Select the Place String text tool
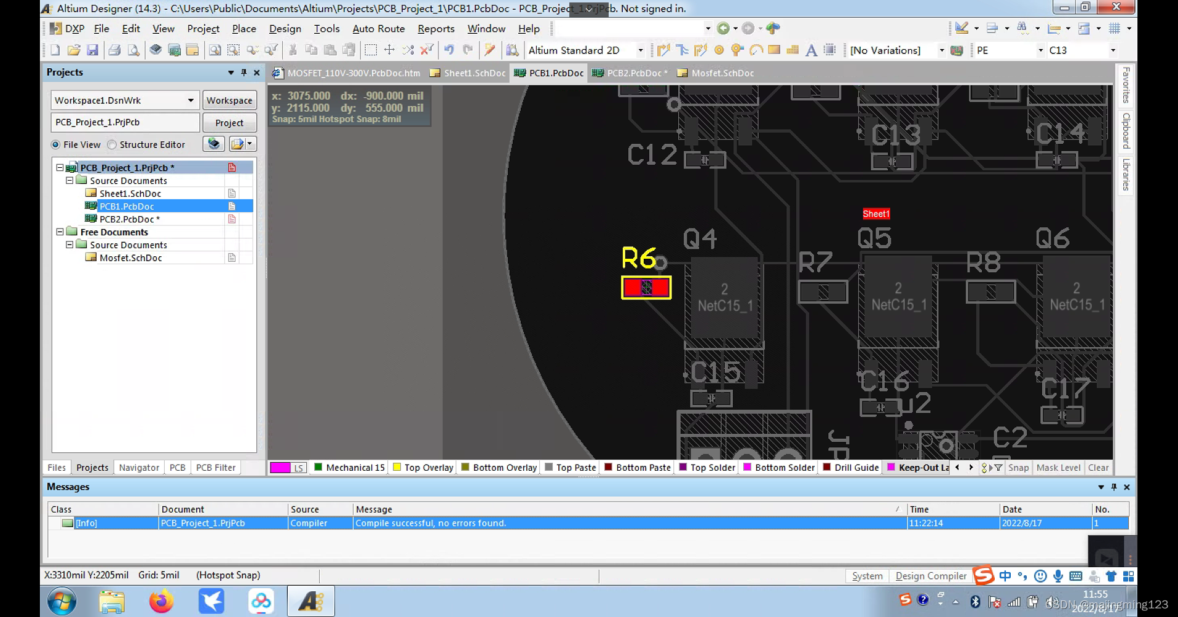The image size is (1178, 617). click(x=811, y=50)
